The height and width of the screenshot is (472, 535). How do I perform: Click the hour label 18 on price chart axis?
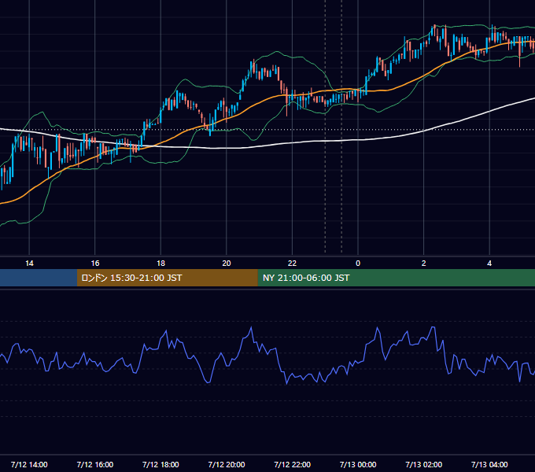tap(160, 264)
